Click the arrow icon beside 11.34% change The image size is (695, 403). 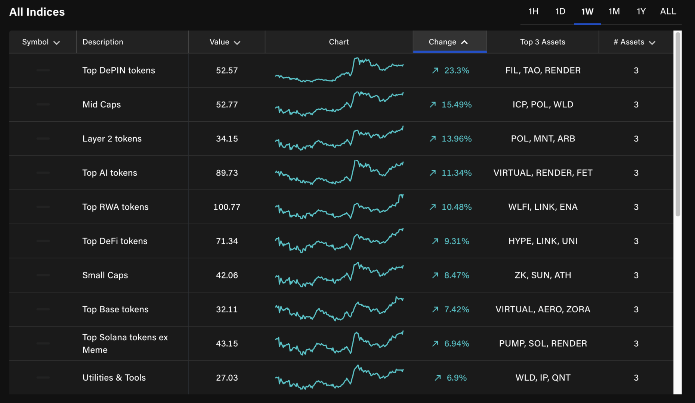(433, 173)
